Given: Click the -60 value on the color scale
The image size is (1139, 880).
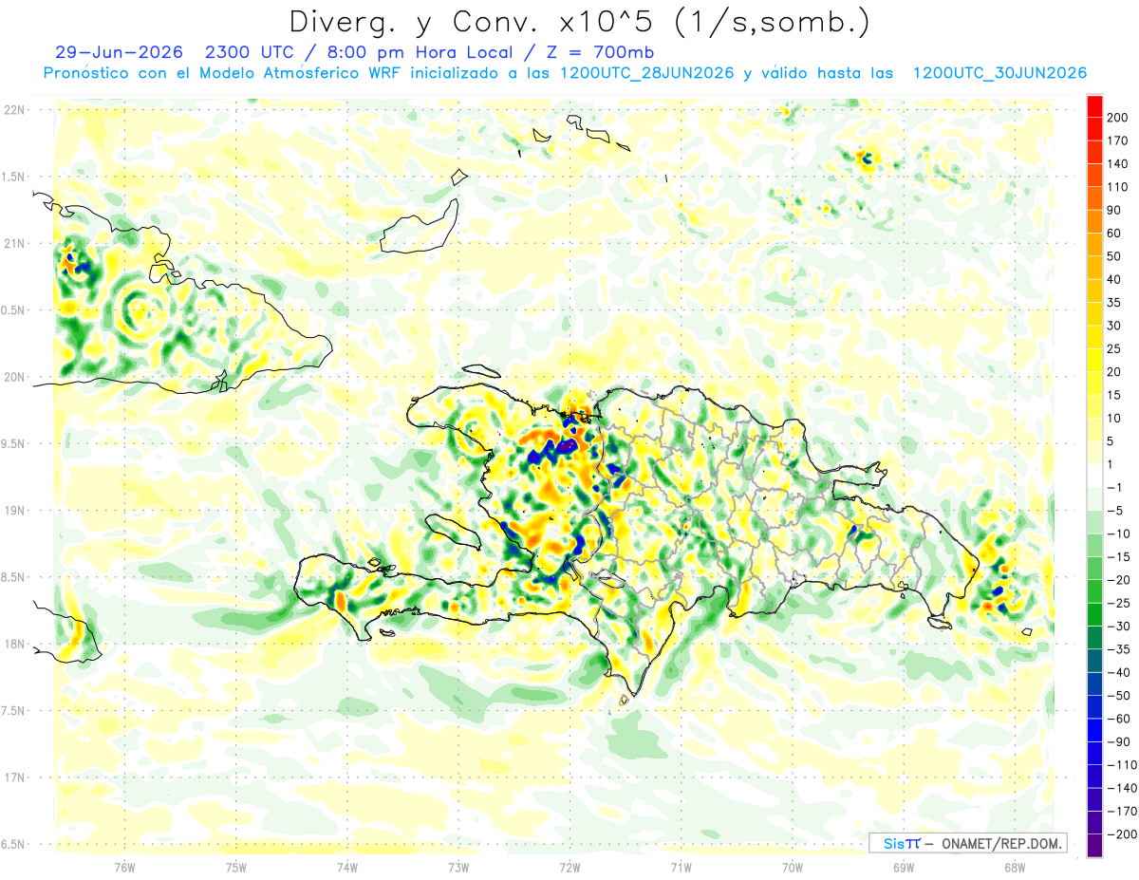Looking at the screenshot, I should tap(1119, 718).
